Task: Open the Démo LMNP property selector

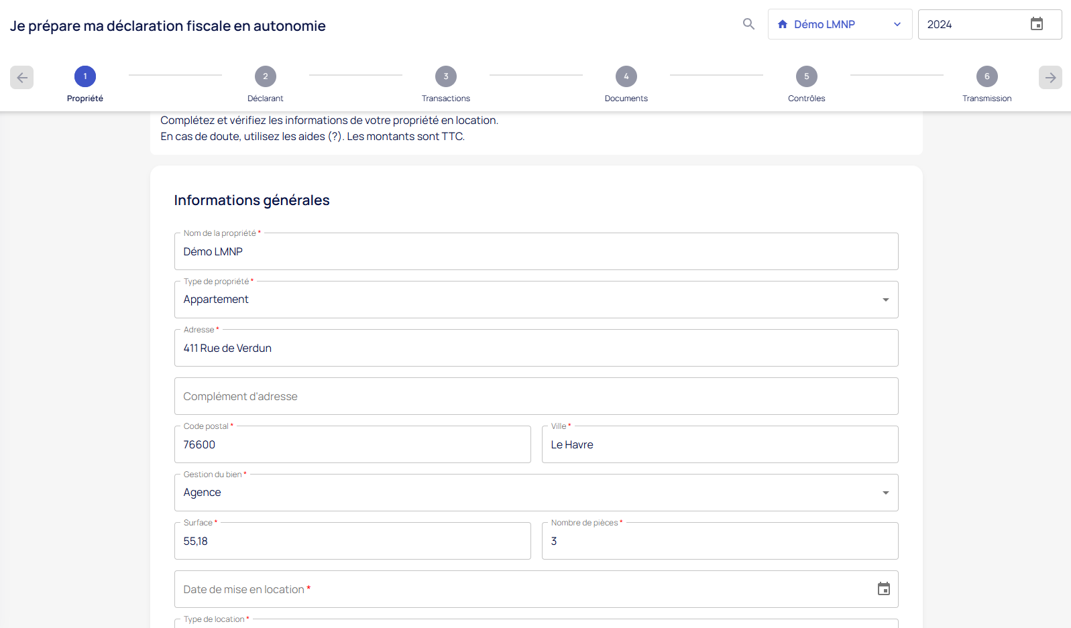Action: click(x=839, y=24)
